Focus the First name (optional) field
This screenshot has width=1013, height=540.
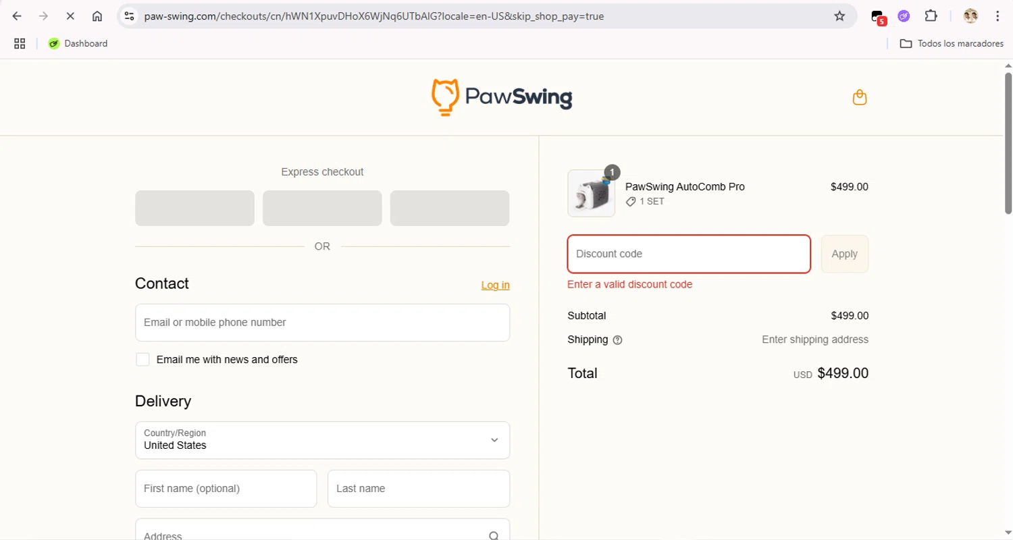pos(226,489)
